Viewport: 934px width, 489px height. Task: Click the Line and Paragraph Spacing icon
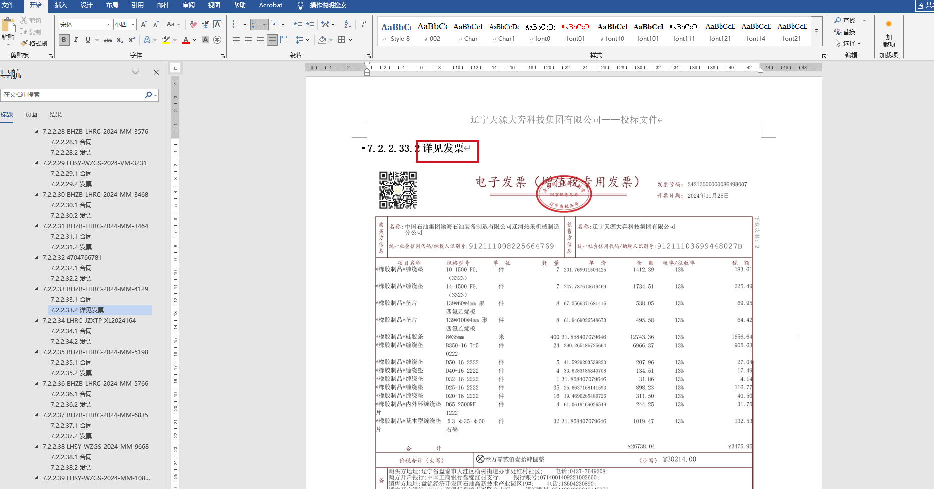300,40
